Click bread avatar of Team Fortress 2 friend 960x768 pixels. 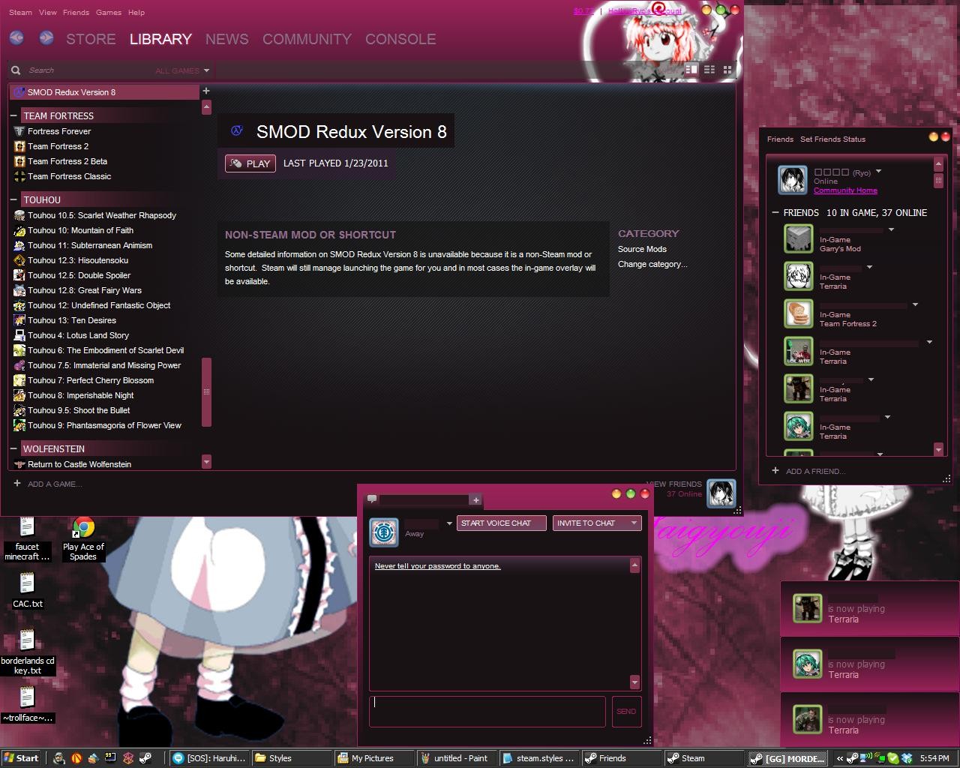click(x=799, y=313)
